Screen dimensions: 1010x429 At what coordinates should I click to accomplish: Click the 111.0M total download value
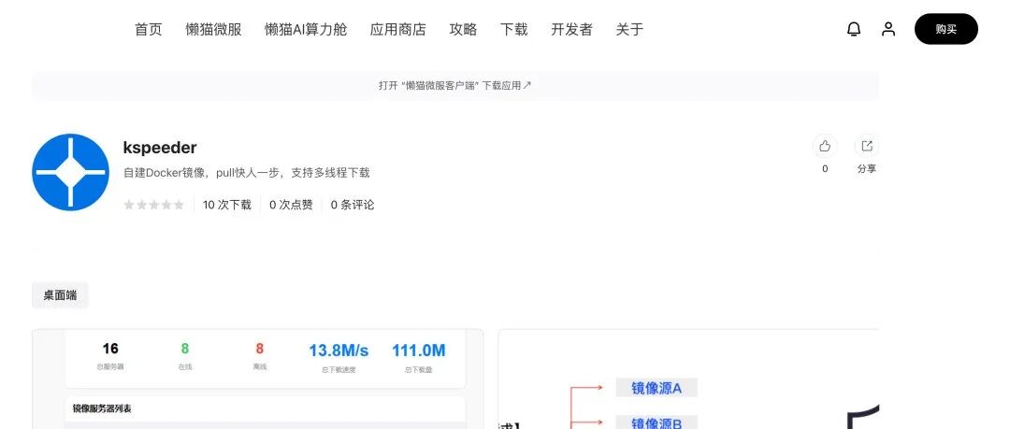(419, 350)
